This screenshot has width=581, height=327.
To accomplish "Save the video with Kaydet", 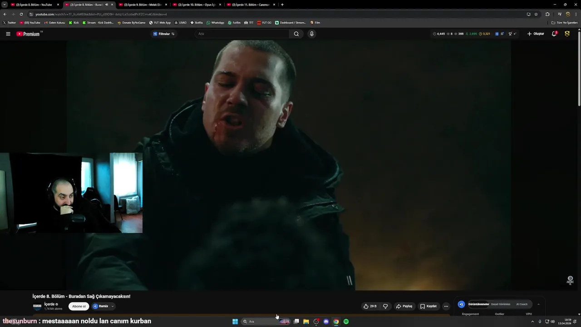I will point(428,306).
